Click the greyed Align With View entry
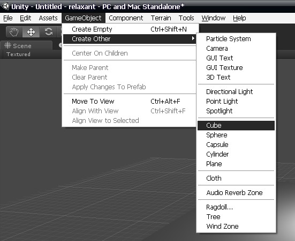 click(130, 111)
